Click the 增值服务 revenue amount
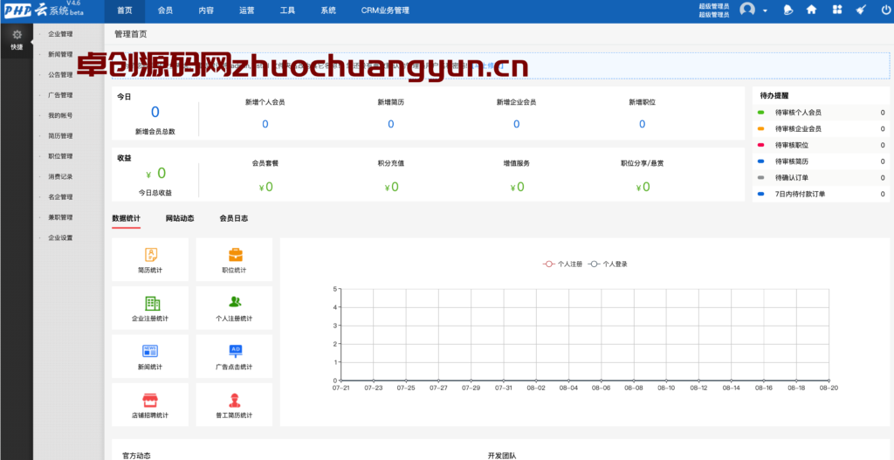The height and width of the screenshot is (460, 894). point(517,187)
